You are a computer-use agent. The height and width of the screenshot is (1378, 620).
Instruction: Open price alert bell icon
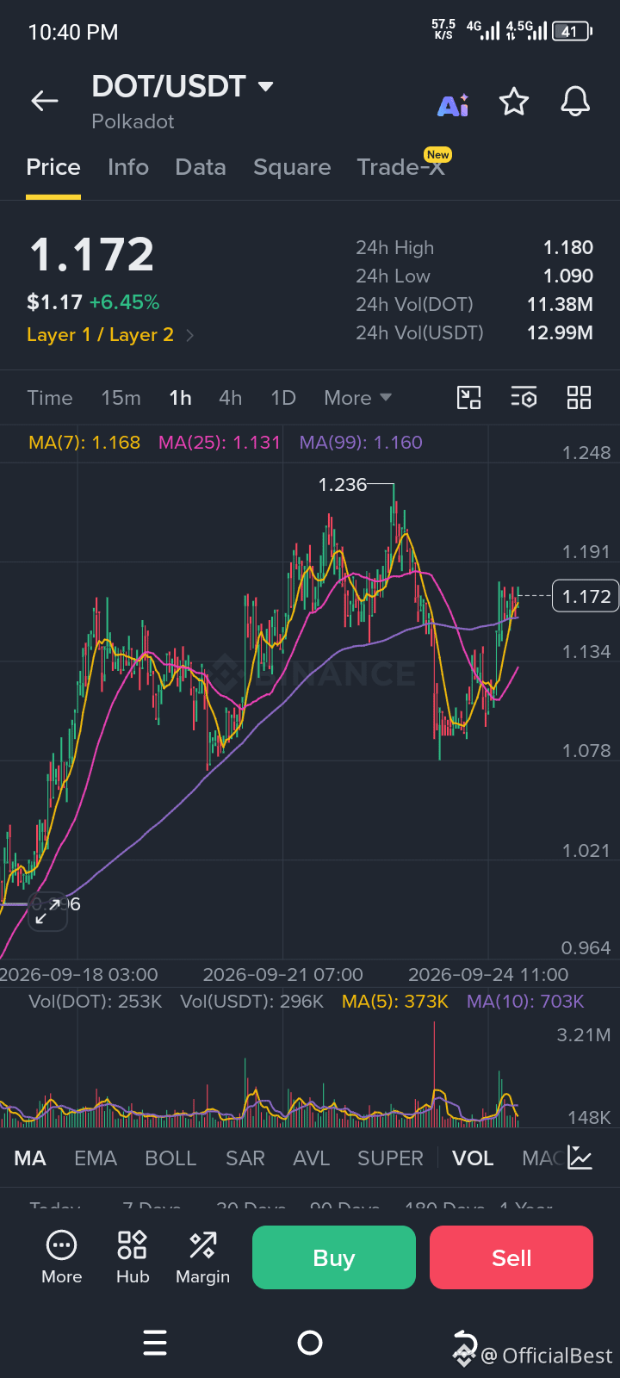pyautogui.click(x=575, y=102)
